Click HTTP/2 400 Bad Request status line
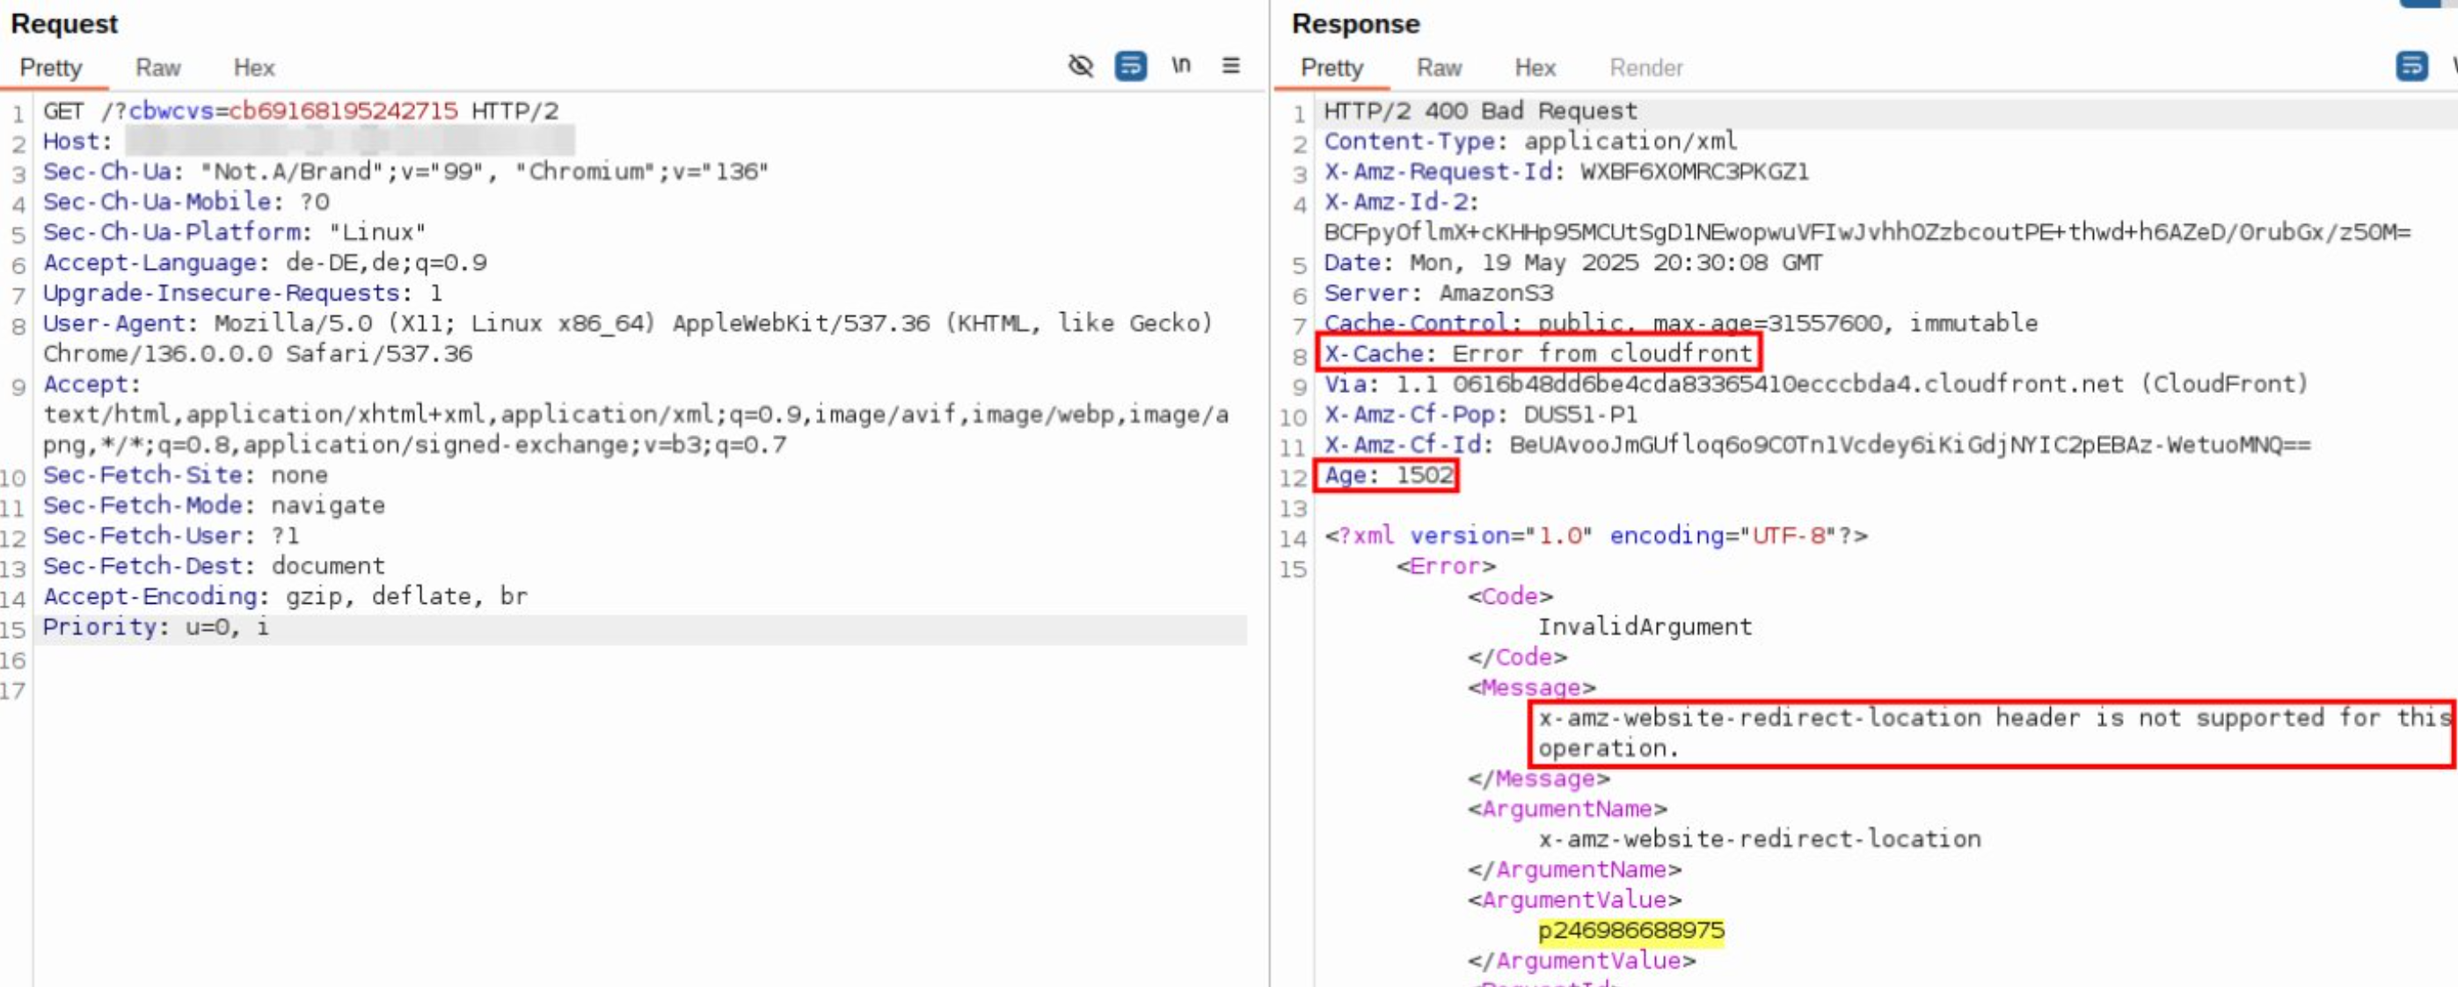Screen dimensions: 2458x987 (1480, 111)
